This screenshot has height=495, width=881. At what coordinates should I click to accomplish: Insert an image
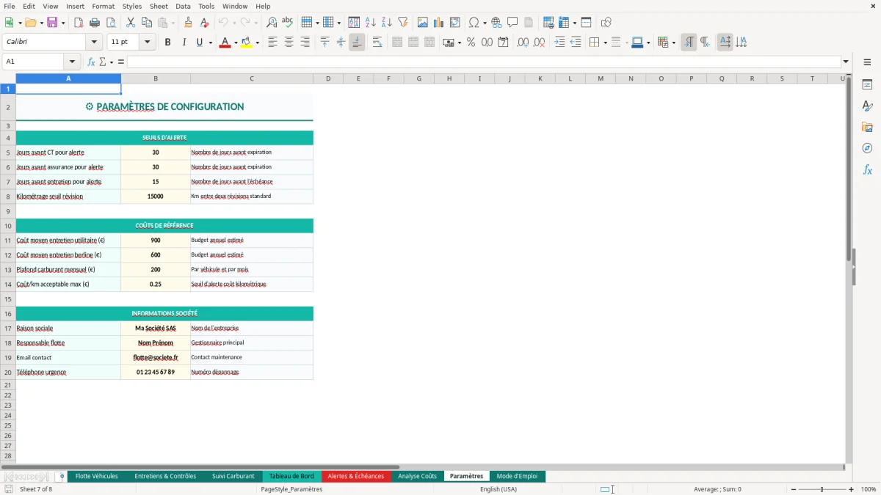click(x=423, y=23)
